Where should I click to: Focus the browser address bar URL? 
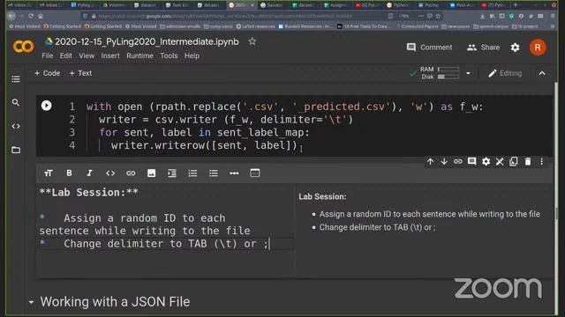coord(225,16)
